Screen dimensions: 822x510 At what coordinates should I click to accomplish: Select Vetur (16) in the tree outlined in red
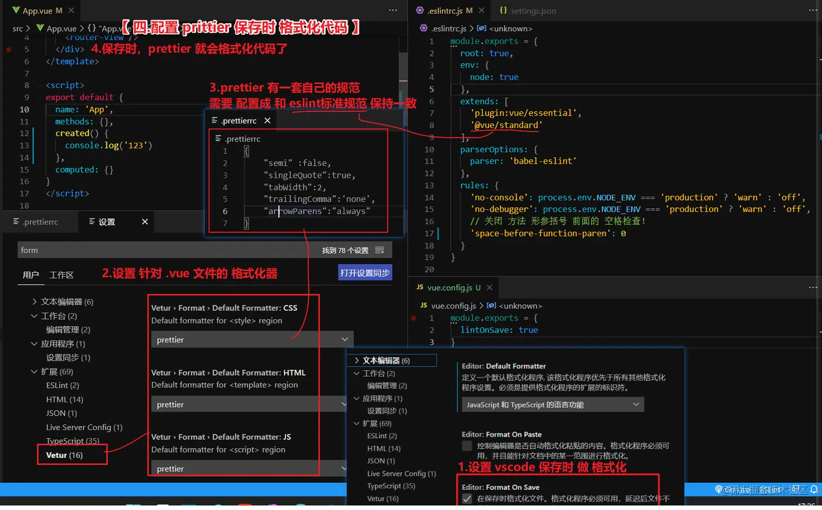[x=65, y=455]
